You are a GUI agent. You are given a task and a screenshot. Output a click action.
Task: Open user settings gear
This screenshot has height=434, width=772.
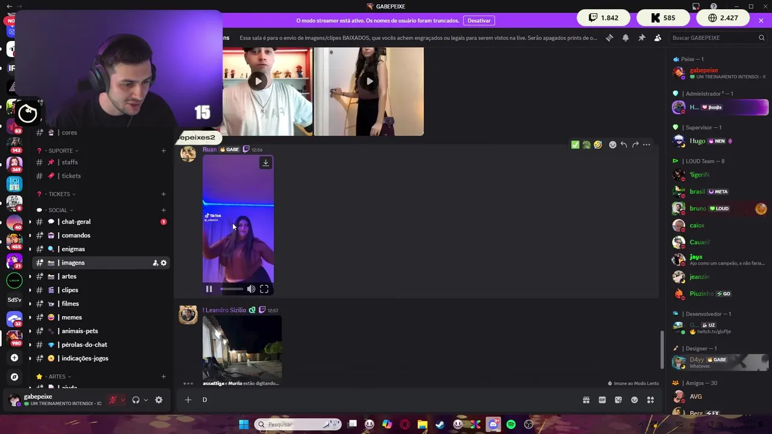click(x=159, y=400)
